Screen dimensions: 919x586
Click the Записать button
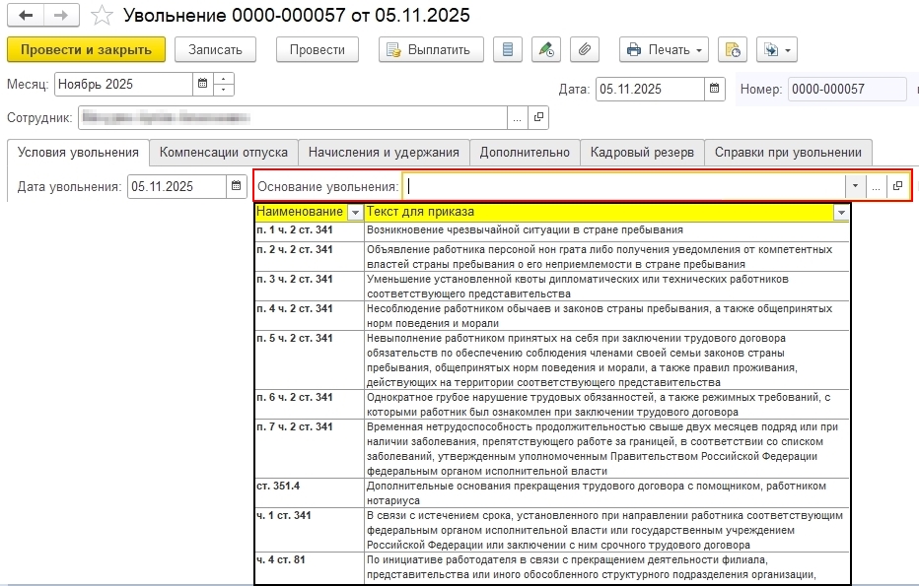point(215,50)
